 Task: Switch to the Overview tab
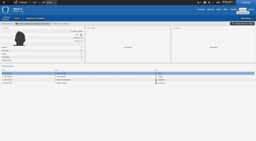click(x=201, y=9)
